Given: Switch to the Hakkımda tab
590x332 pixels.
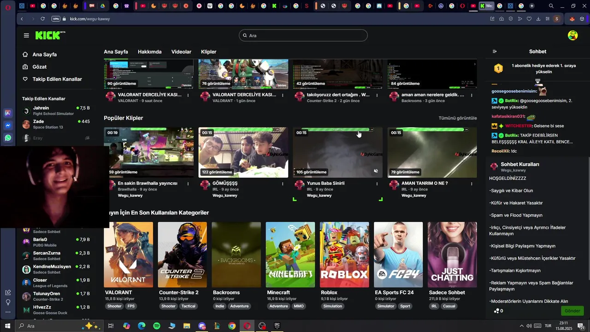Looking at the screenshot, I should 150,52.
